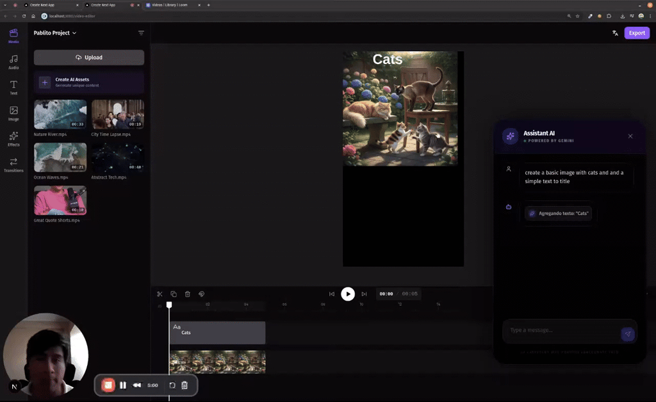656x402 pixels.
Task: Open the Audio panel in sidebar
Action: pos(13,61)
